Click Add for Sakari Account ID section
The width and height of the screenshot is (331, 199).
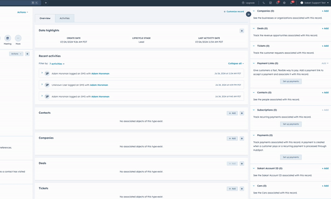click(325, 168)
